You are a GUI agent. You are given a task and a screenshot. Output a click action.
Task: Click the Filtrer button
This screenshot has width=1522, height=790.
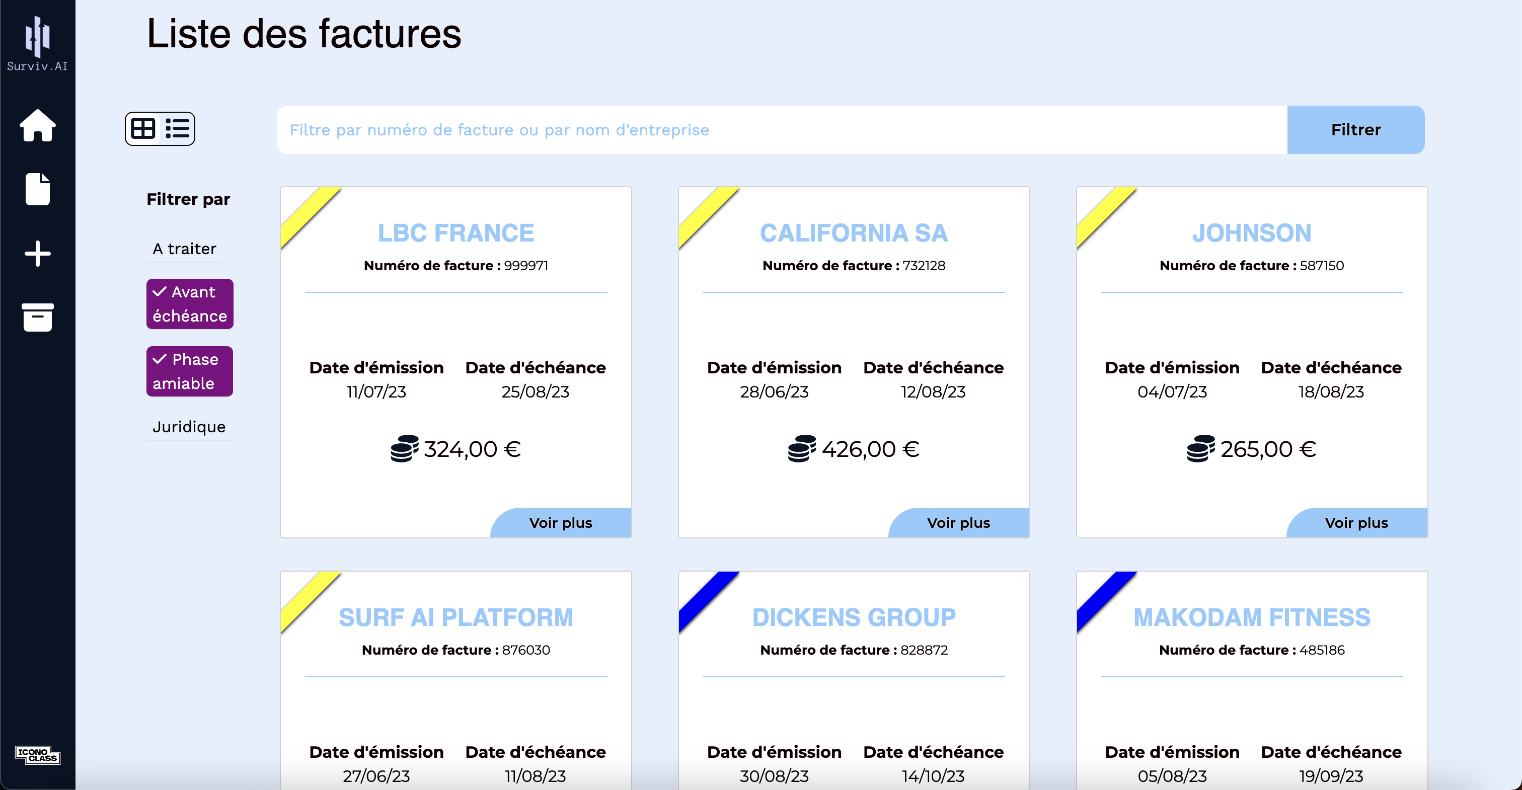coord(1355,130)
